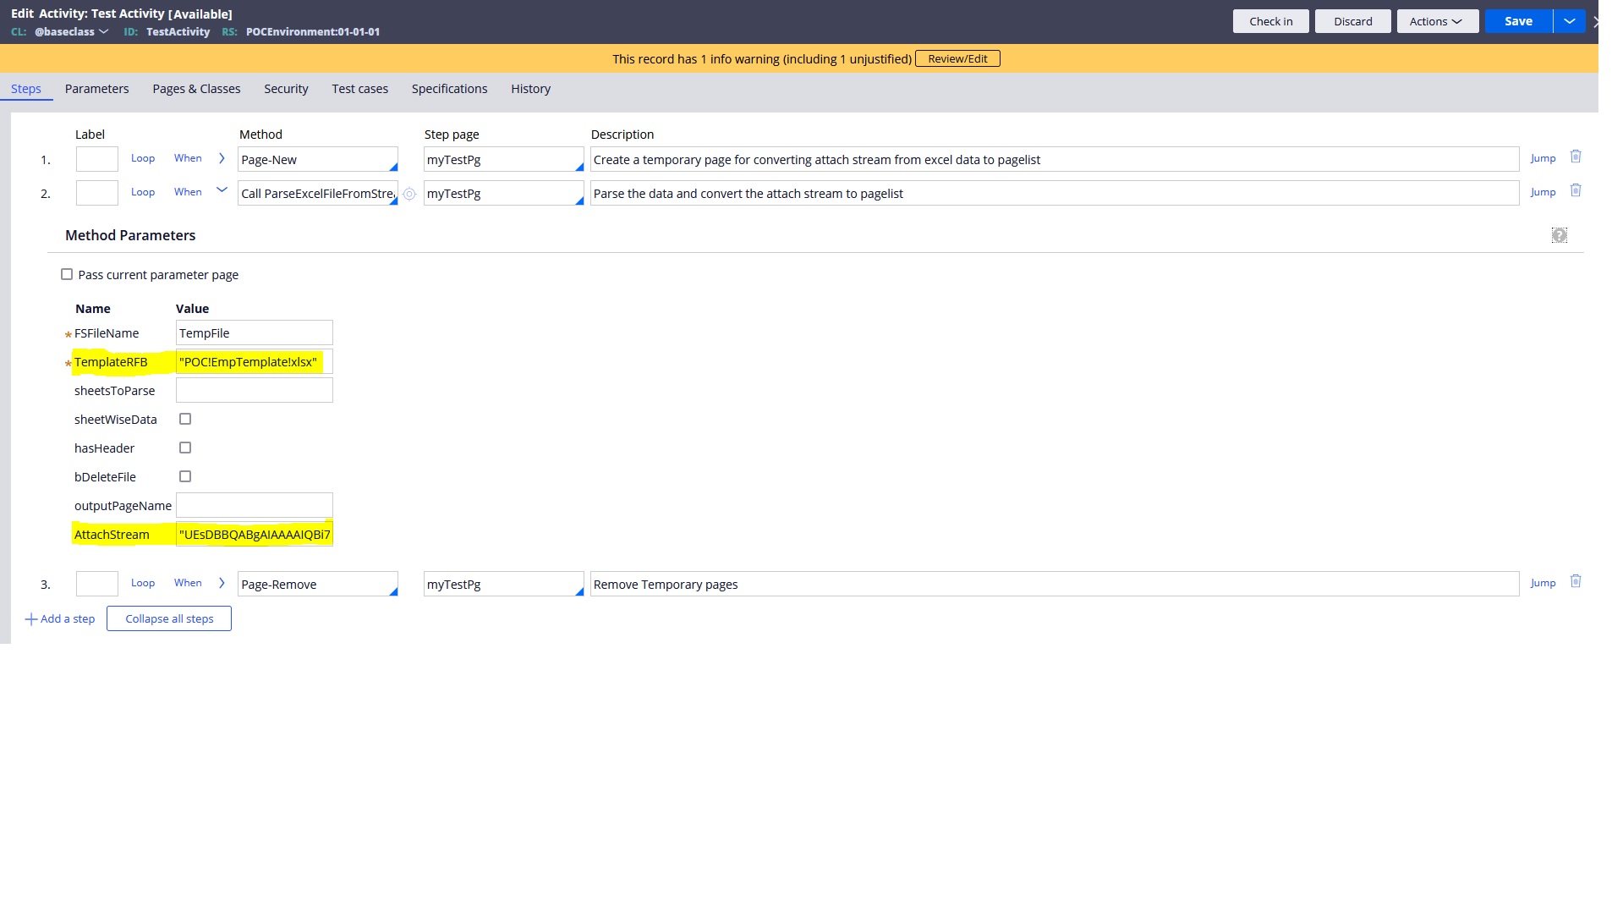This screenshot has width=1612, height=912.
Task: Click the sheetsToParse value field
Action: point(255,390)
